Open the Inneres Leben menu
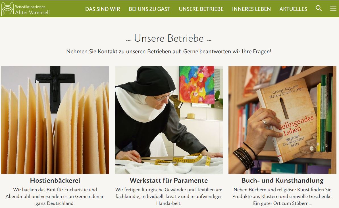Viewport: 339px width, 208px height. [251, 9]
